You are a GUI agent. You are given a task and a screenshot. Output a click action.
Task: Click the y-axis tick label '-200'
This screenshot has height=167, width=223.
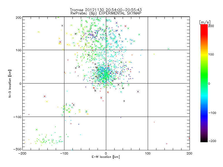pos(17,149)
